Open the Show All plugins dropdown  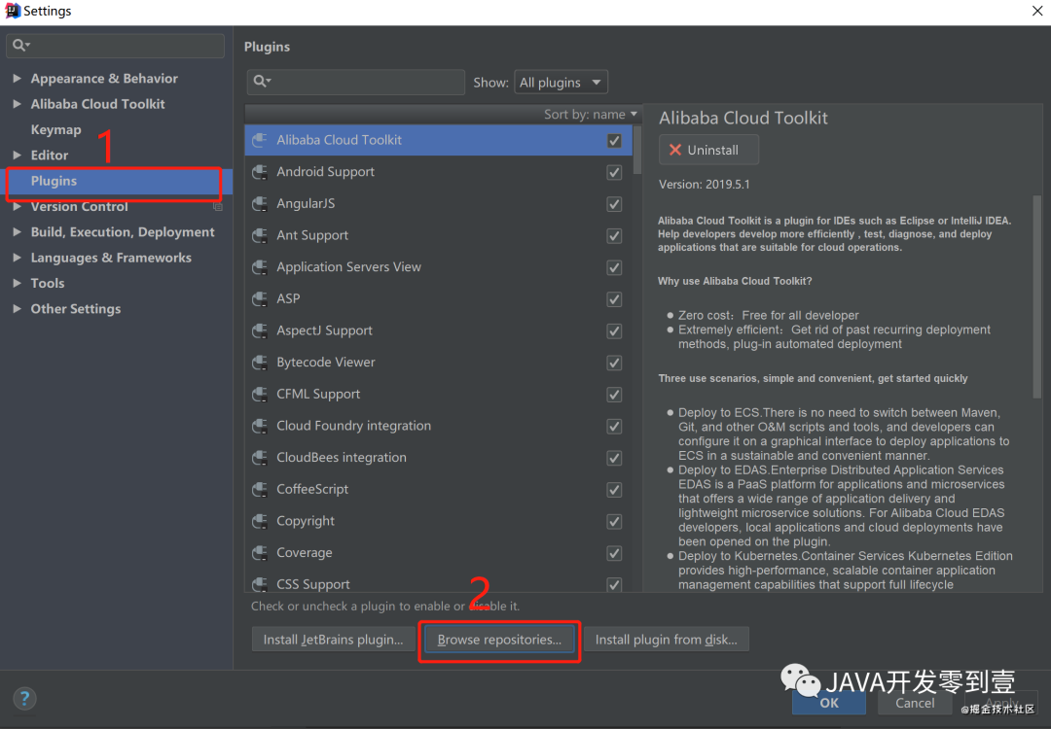561,83
